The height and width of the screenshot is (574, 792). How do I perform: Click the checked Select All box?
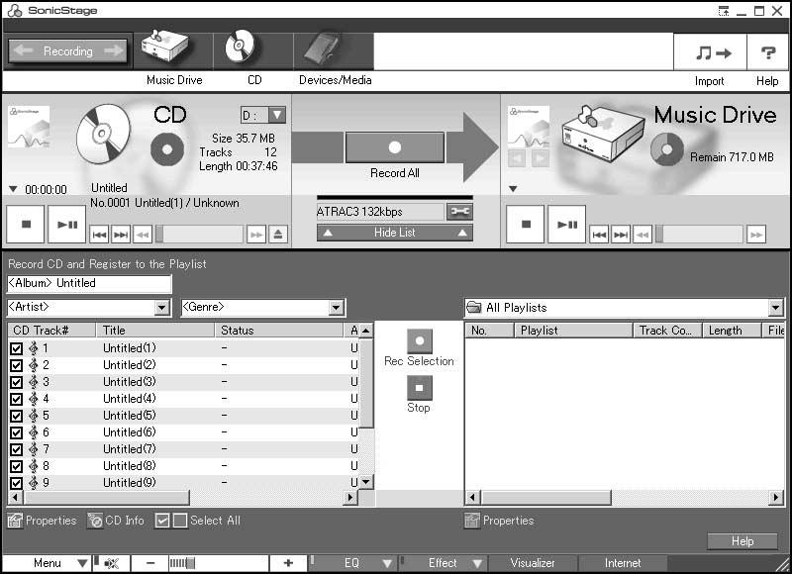pos(162,521)
